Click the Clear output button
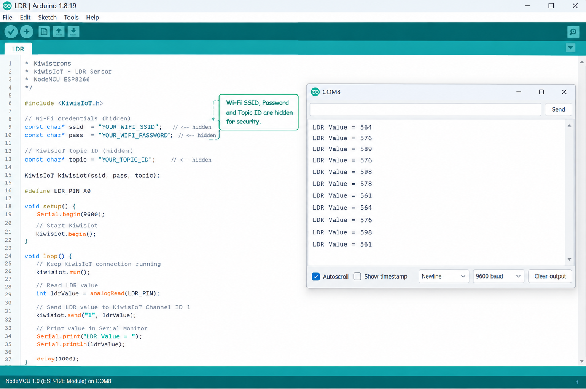The width and height of the screenshot is (586, 389). (x=550, y=276)
